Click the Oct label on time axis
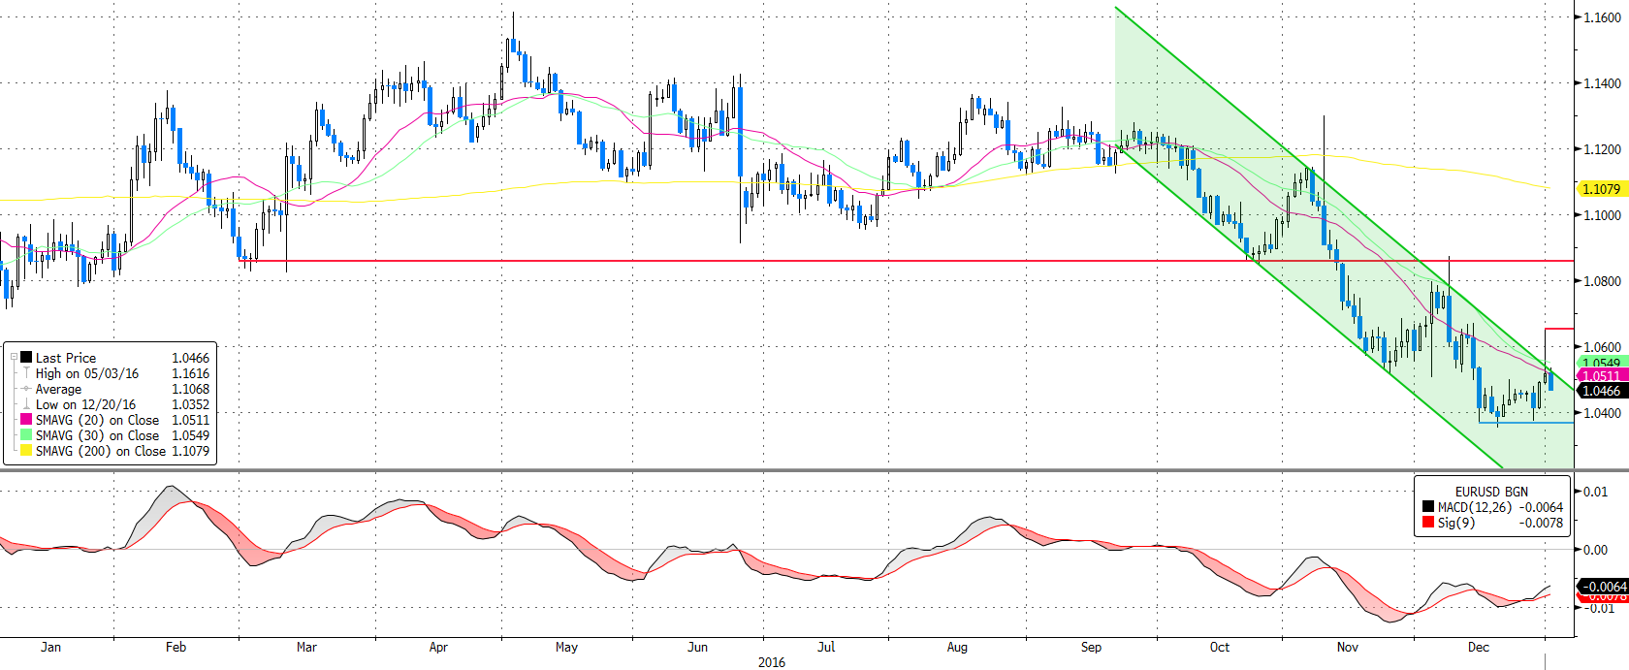 1219,647
